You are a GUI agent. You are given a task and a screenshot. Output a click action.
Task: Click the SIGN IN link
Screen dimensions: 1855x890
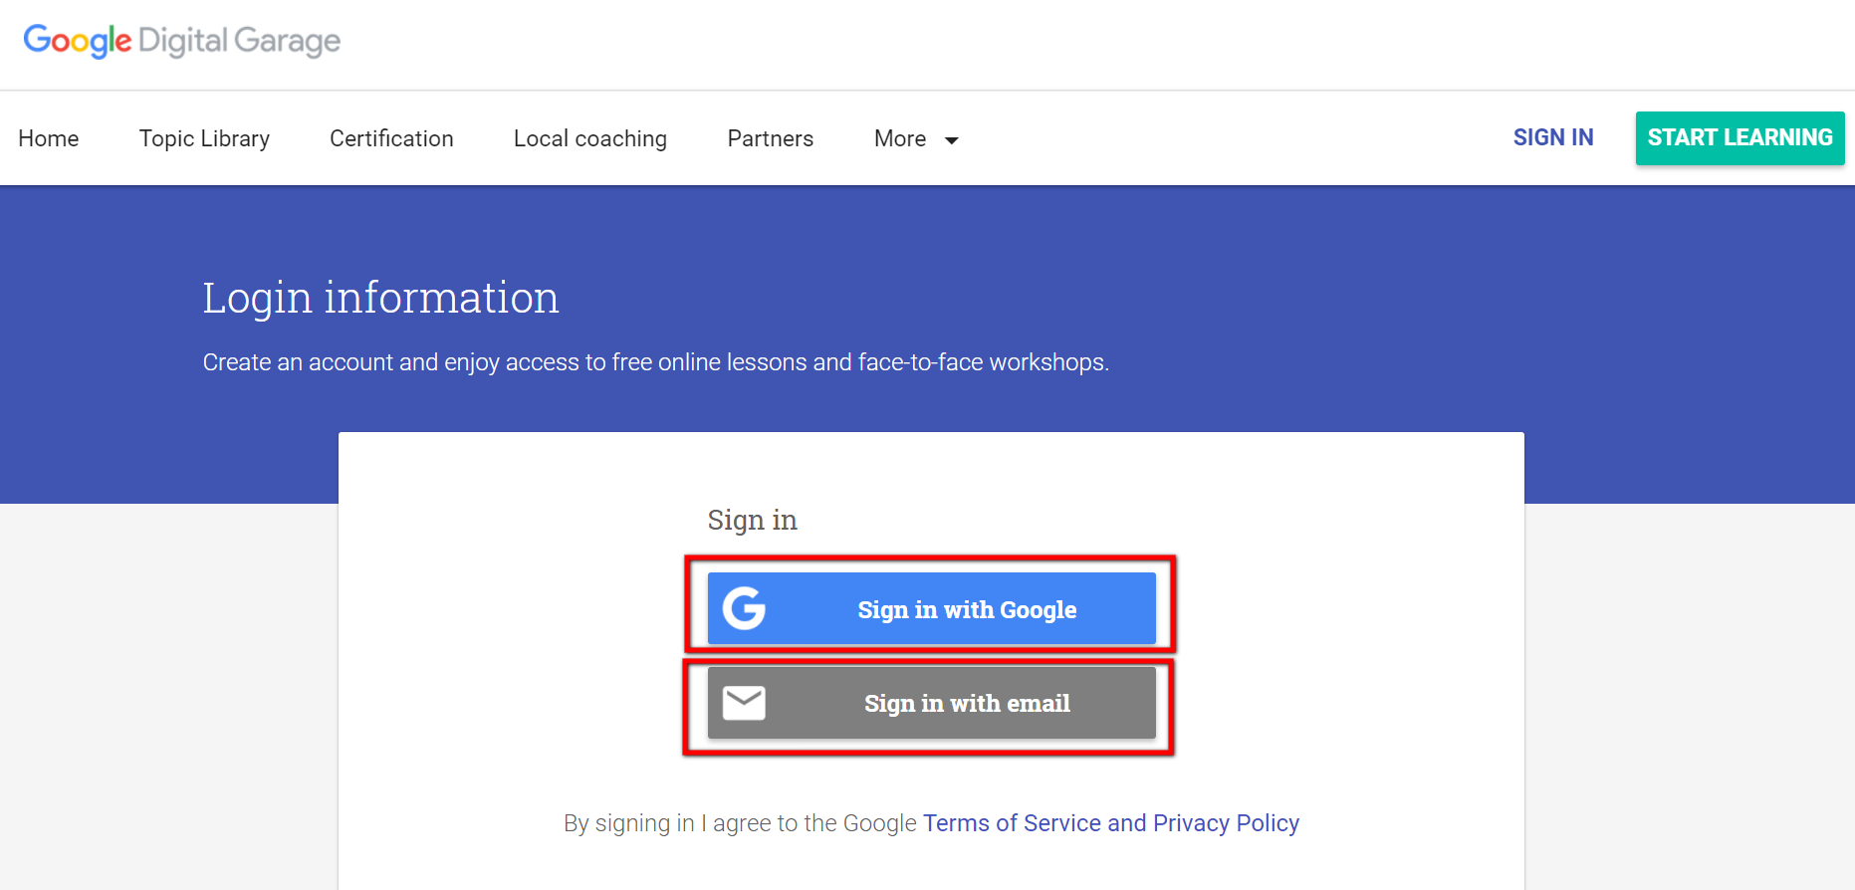1553,137
